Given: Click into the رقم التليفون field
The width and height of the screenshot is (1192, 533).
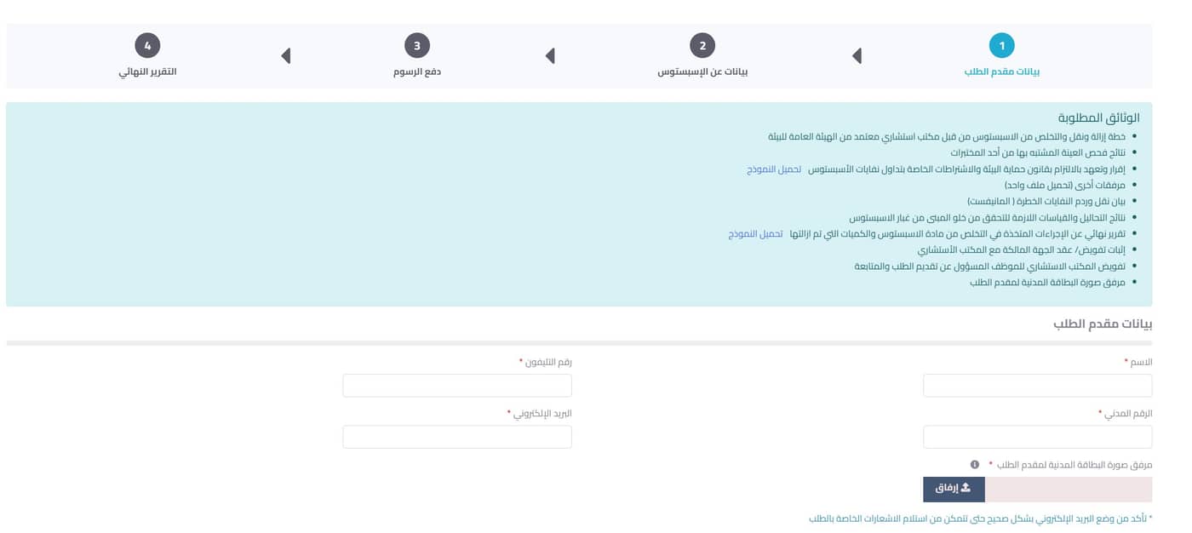Looking at the screenshot, I should click(457, 386).
